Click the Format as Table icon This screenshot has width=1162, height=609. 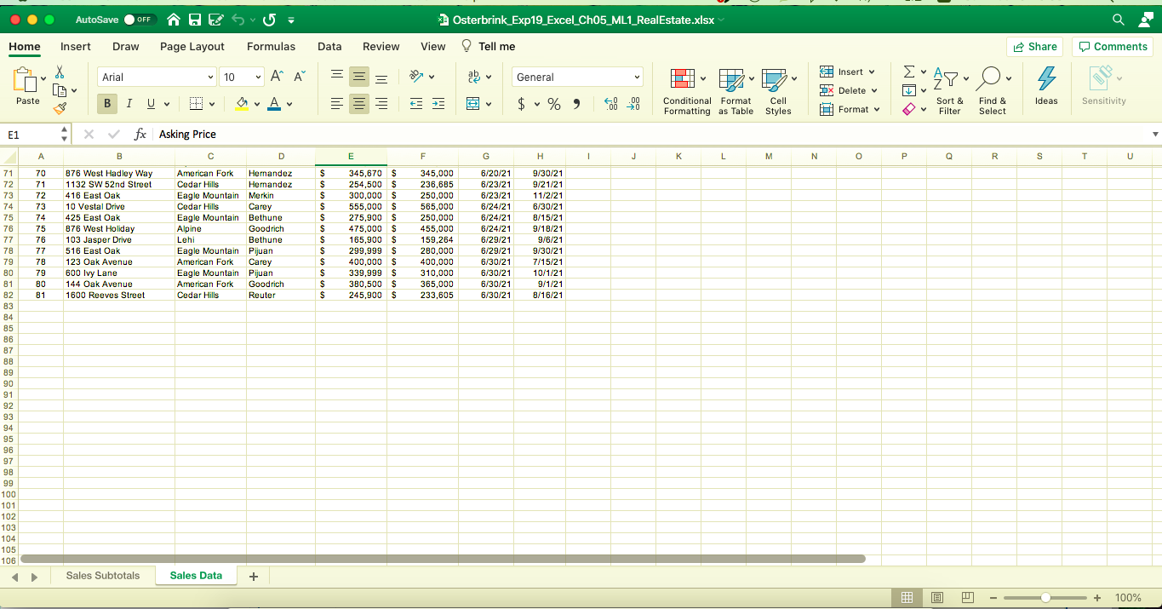tap(735, 89)
